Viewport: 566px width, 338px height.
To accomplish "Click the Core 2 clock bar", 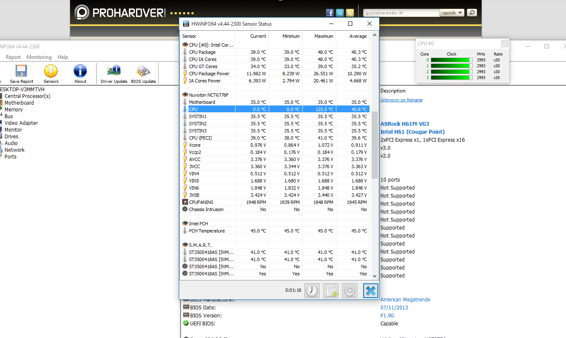I will click(x=452, y=72).
